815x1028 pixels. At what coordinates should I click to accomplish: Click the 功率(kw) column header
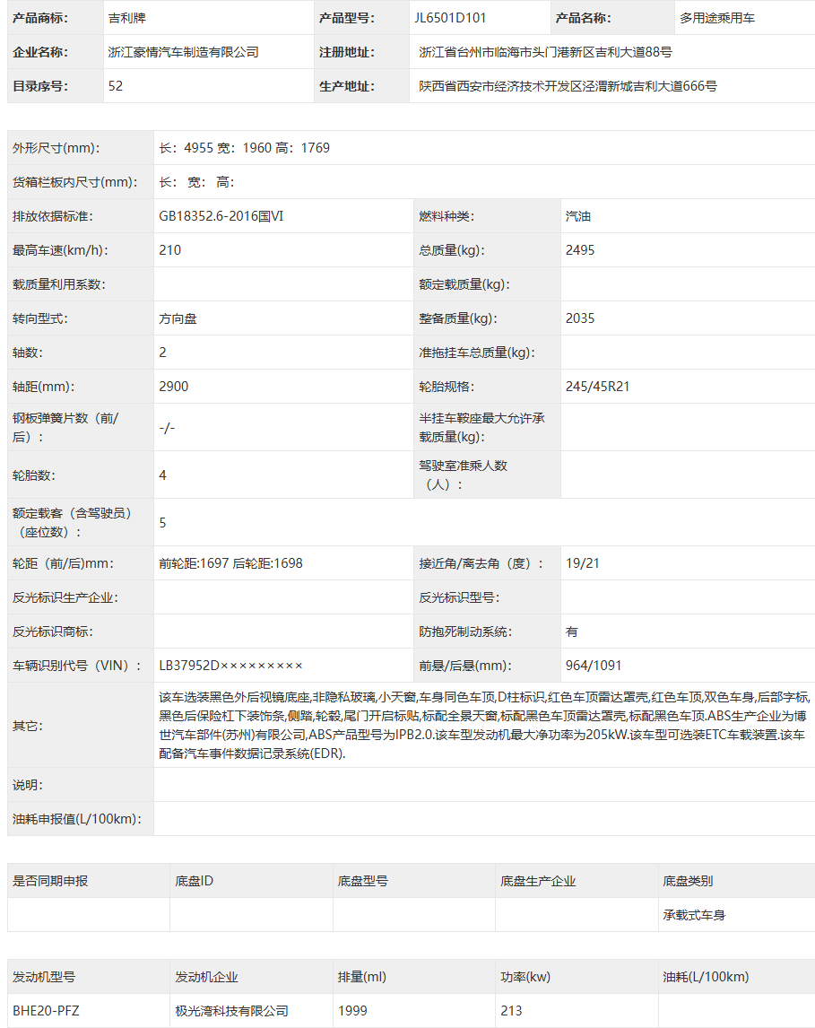coord(525,977)
